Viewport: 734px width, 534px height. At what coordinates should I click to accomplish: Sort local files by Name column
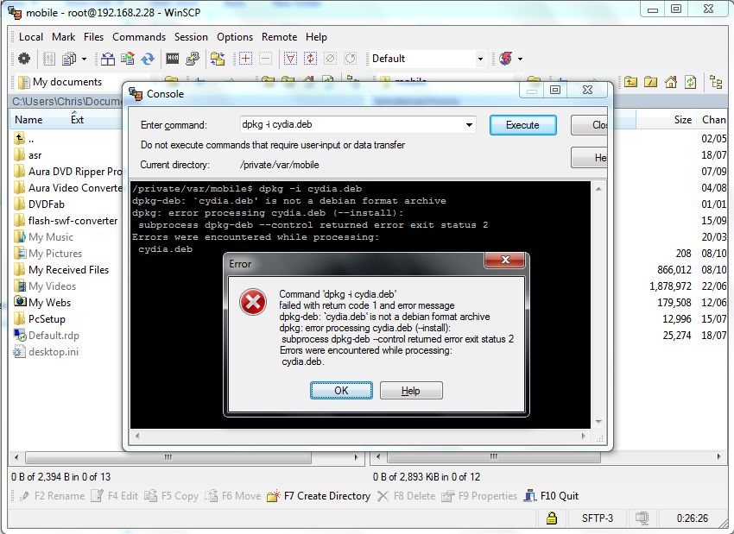click(x=29, y=120)
